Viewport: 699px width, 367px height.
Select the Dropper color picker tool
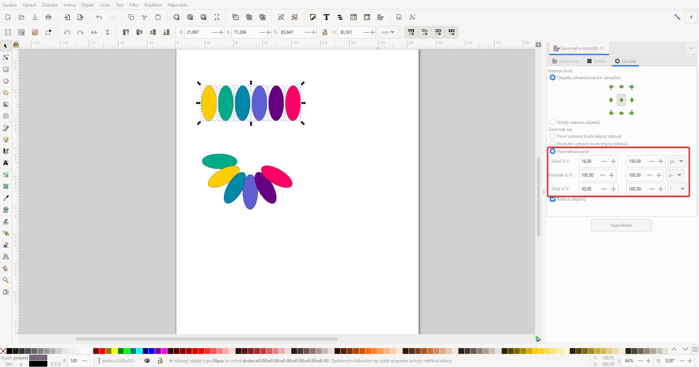point(6,198)
